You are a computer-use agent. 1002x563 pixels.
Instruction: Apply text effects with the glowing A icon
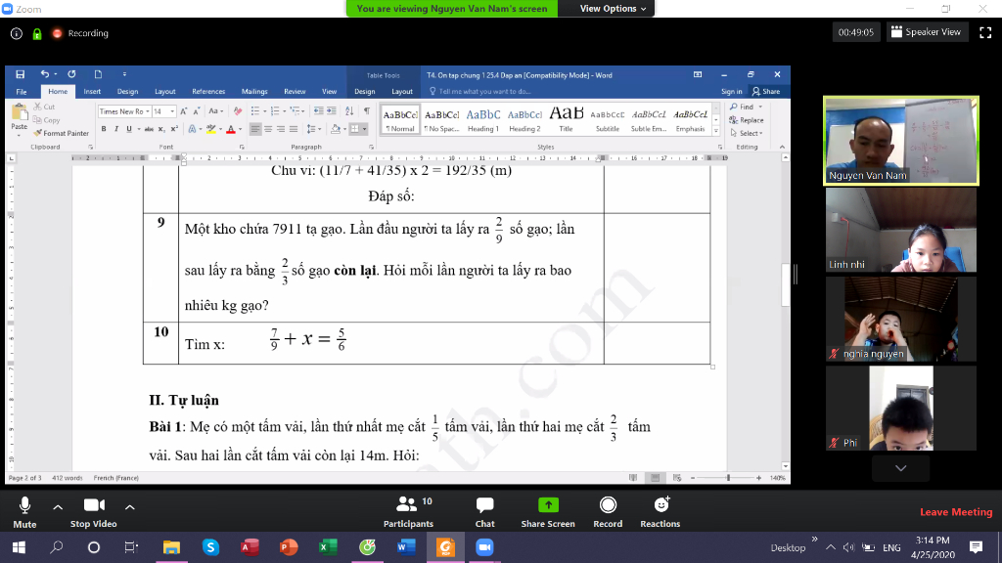[192, 129]
